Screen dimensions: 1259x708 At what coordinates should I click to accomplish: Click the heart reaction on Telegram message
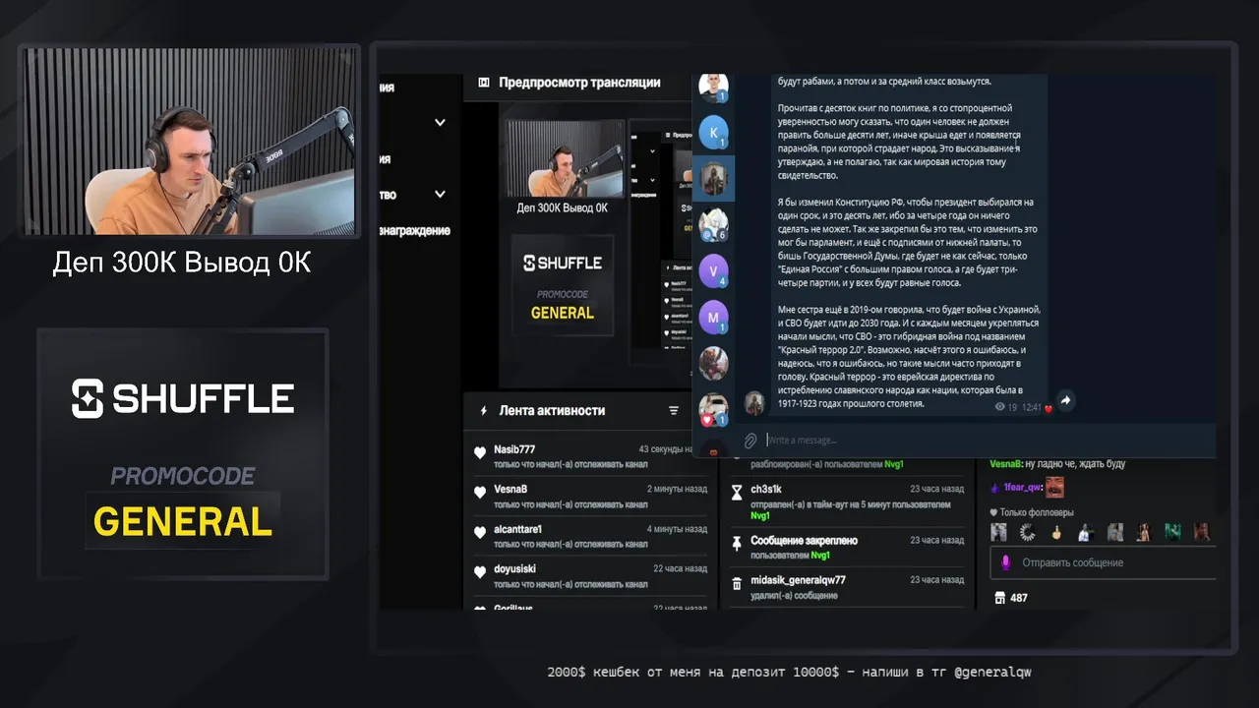coord(1049,407)
